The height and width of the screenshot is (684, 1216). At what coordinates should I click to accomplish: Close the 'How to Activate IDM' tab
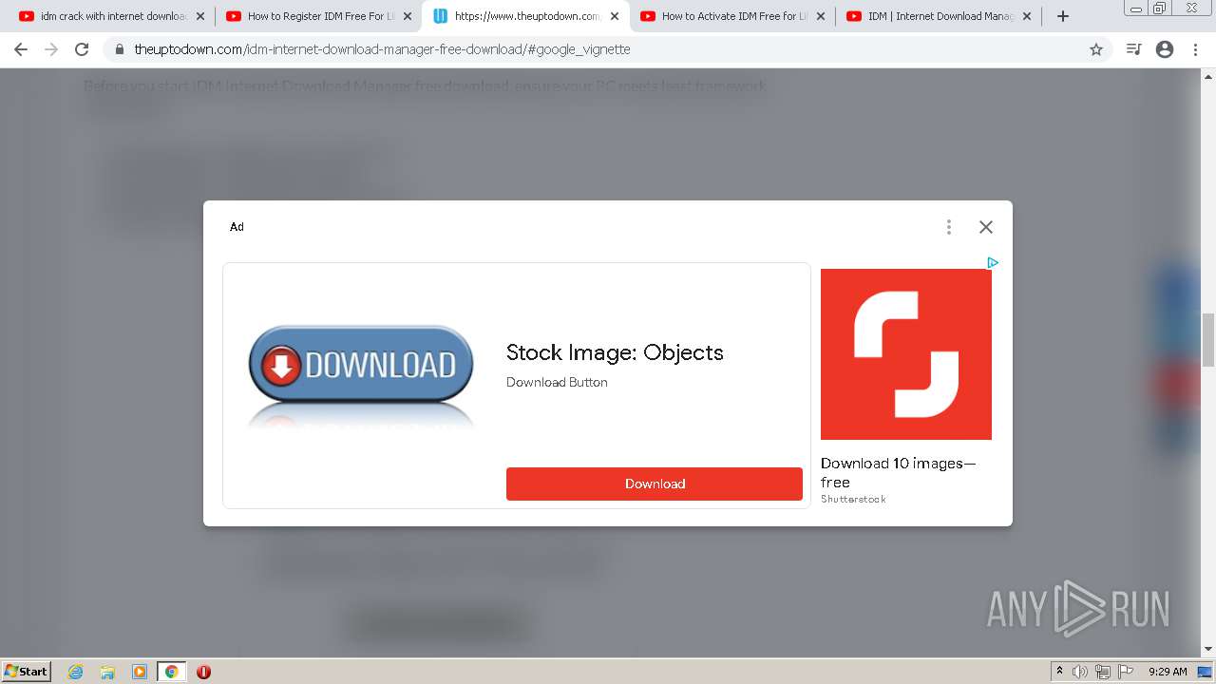tap(820, 16)
